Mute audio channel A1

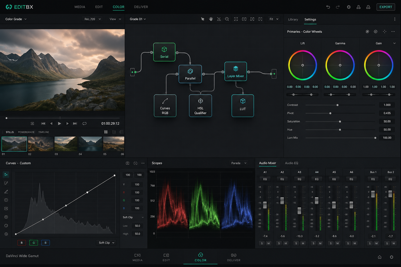coord(269,243)
